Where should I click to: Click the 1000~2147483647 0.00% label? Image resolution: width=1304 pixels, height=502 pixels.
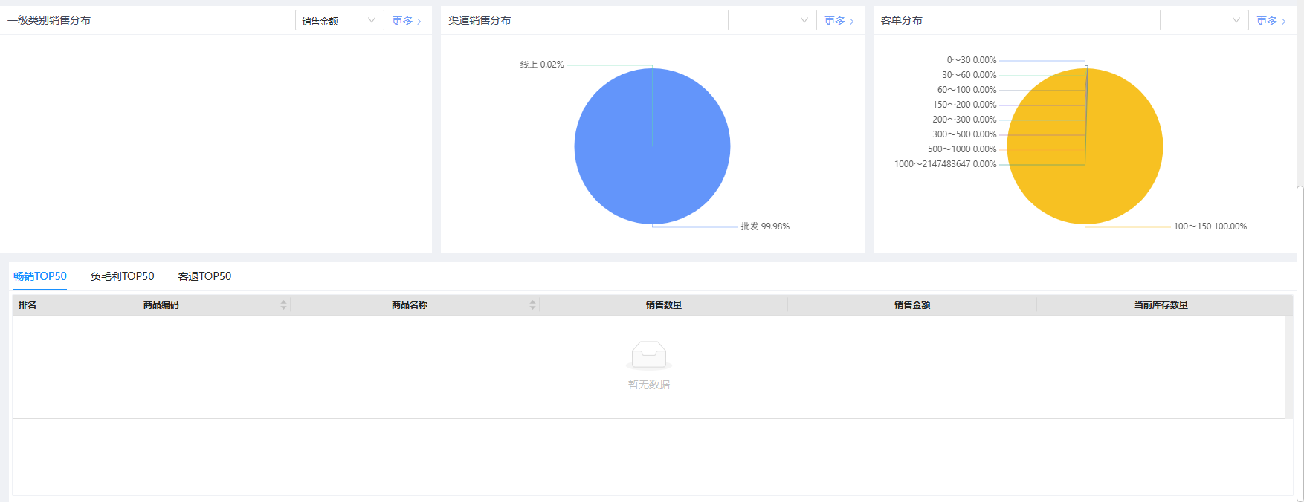click(946, 164)
